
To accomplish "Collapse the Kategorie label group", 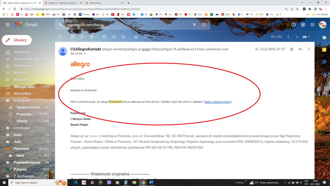I will (x=4, y=101).
